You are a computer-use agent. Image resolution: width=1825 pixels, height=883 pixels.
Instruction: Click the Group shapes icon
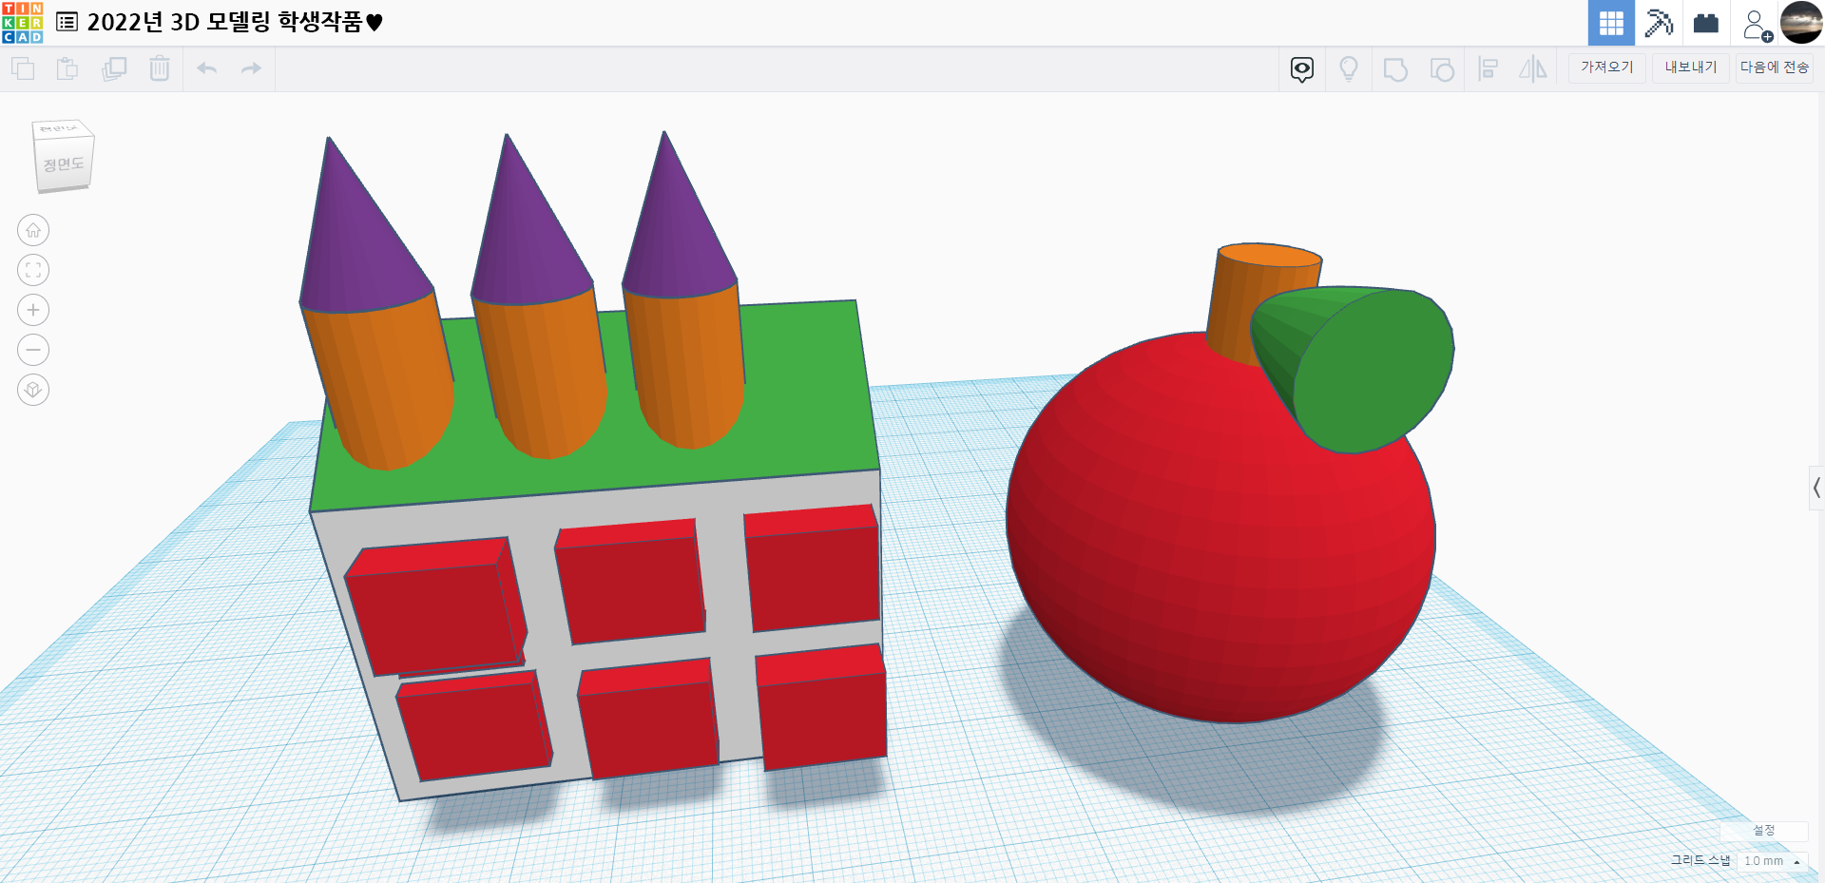pos(1395,69)
